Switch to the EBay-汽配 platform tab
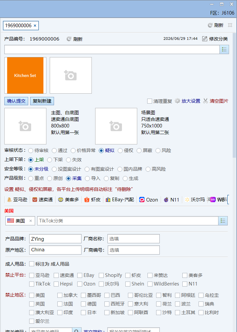 (x=120, y=200)
